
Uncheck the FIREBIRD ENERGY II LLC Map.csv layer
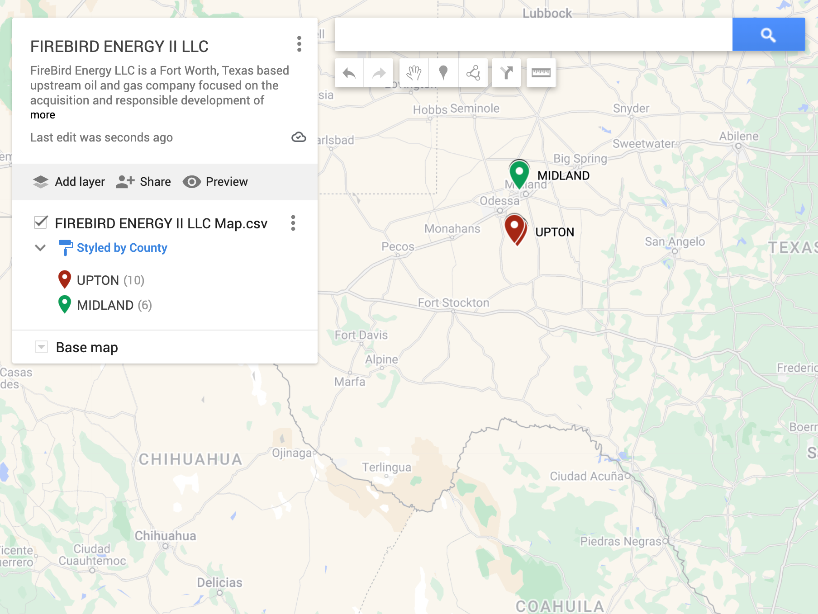tap(41, 222)
